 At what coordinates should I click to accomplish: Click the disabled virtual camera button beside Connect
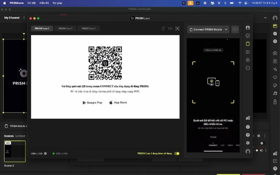[x=235, y=29]
